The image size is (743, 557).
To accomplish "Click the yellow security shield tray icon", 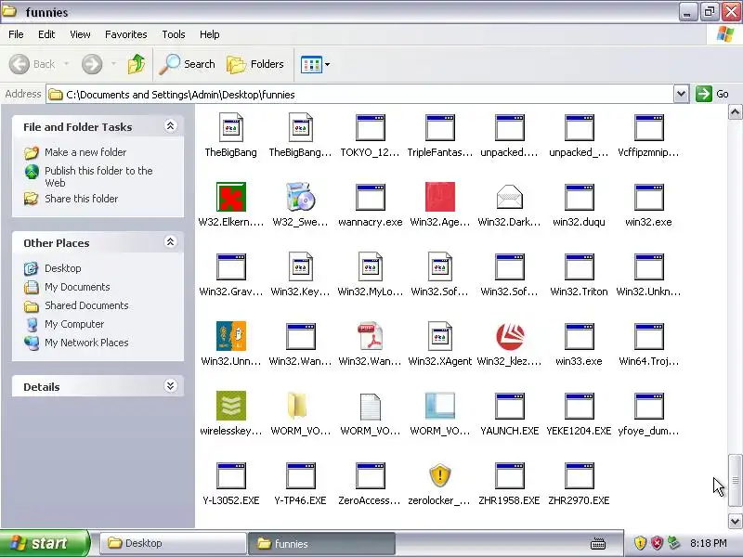I will point(640,543).
